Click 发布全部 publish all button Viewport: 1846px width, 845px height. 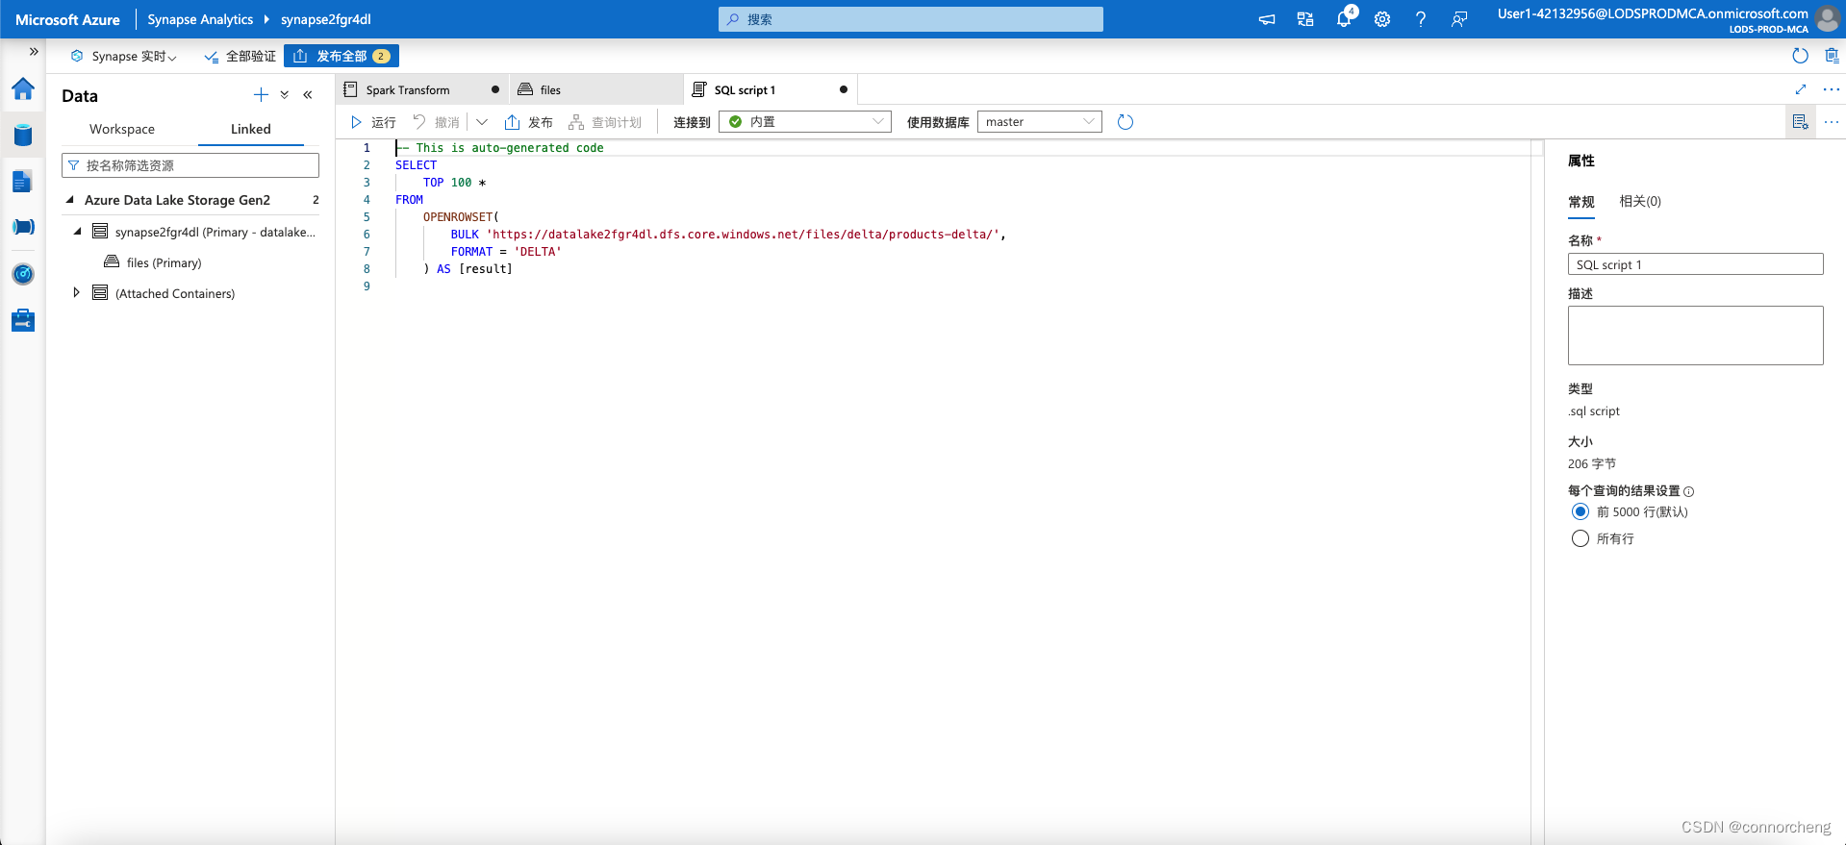coord(341,56)
